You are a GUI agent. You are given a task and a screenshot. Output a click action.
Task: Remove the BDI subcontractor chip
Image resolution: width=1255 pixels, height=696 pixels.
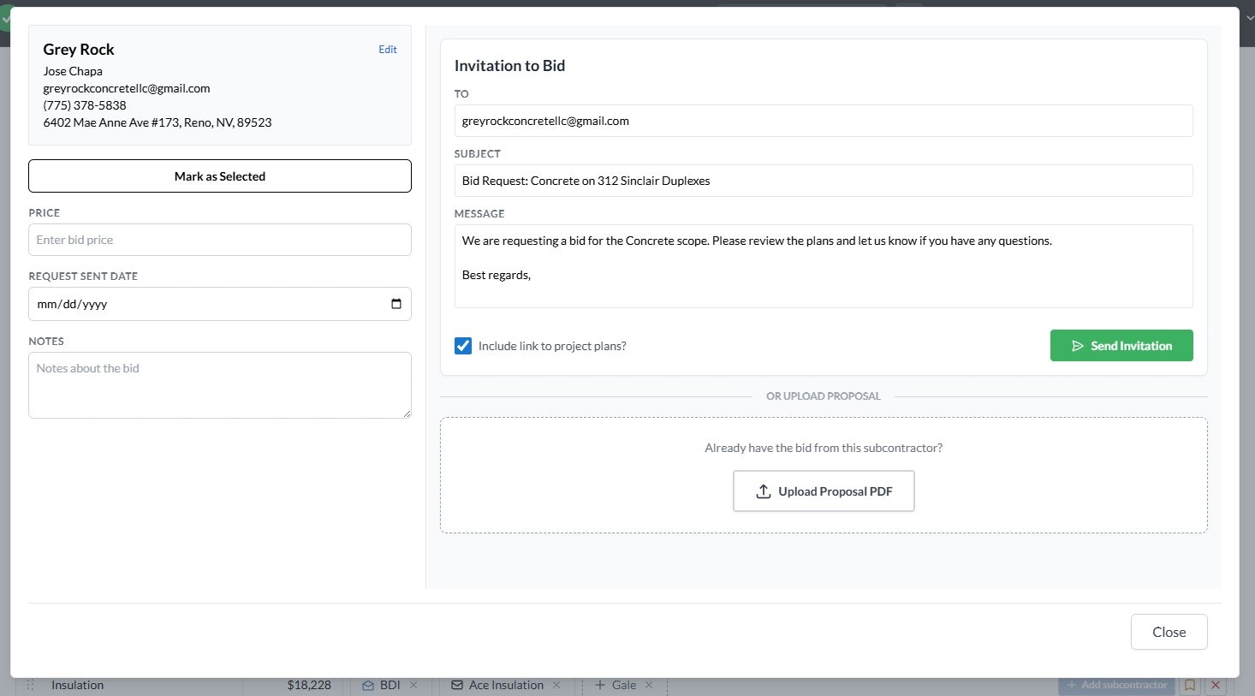[x=413, y=685]
